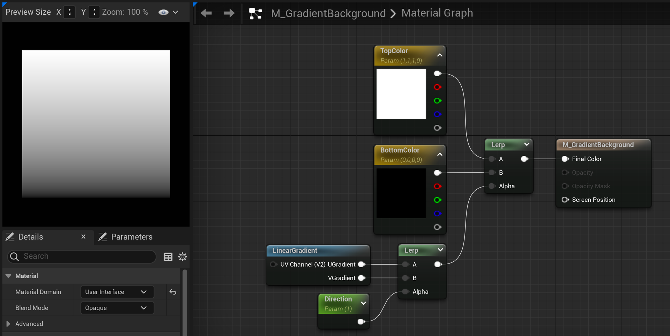Click the node graph icon beside the breadcrumb
This screenshot has width=670, height=336.
click(255, 13)
